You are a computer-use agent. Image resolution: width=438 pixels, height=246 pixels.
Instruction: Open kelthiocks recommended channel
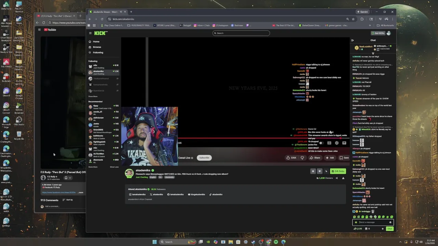point(103,137)
